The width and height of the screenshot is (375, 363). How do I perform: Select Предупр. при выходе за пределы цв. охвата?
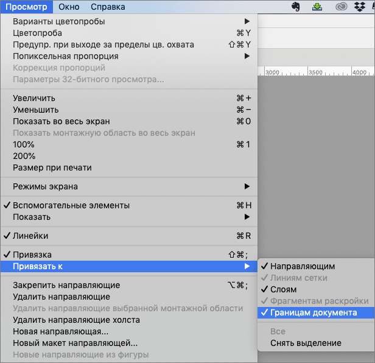pos(129,44)
